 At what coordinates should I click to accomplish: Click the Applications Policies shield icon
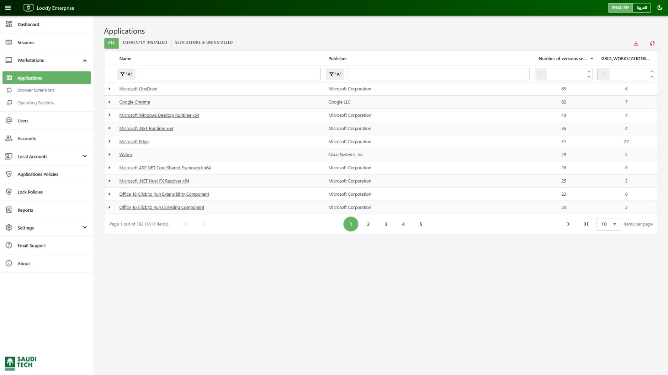9,174
